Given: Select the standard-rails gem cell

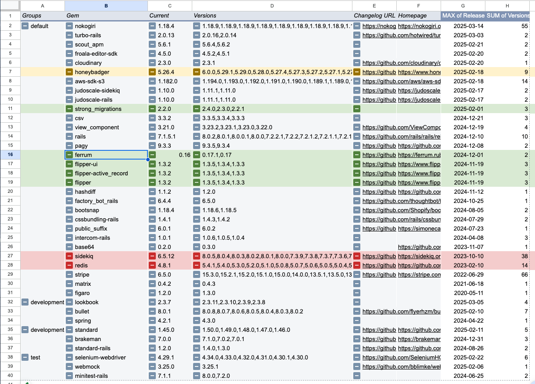Looking at the screenshot, I should [106, 348].
